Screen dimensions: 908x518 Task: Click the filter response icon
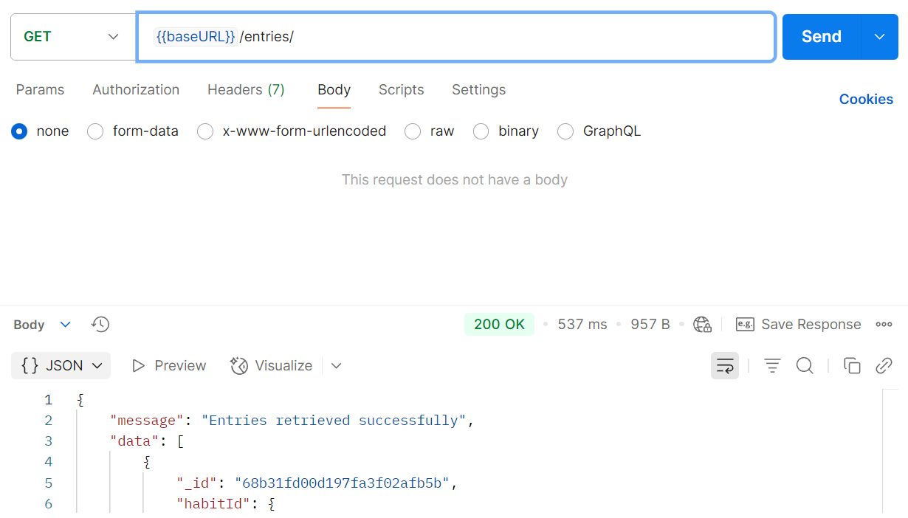pos(772,365)
